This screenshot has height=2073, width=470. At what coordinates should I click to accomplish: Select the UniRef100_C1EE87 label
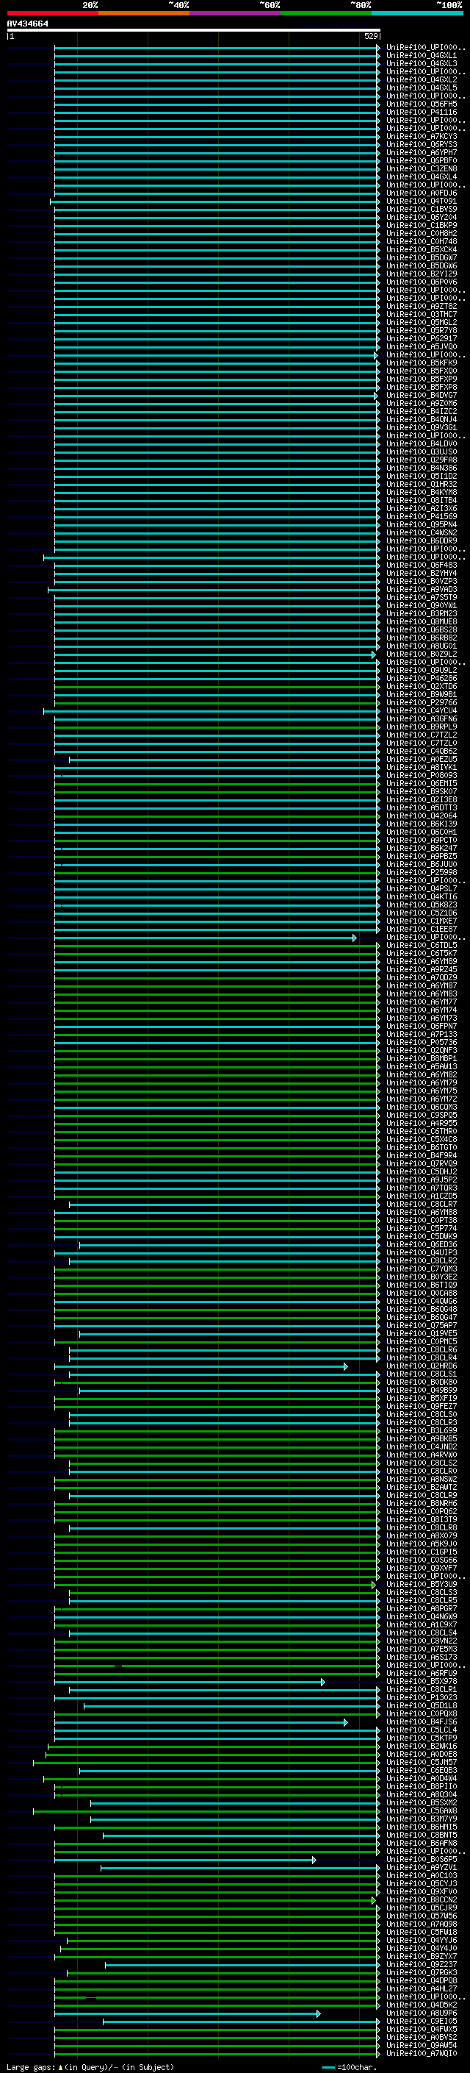tap(421, 930)
